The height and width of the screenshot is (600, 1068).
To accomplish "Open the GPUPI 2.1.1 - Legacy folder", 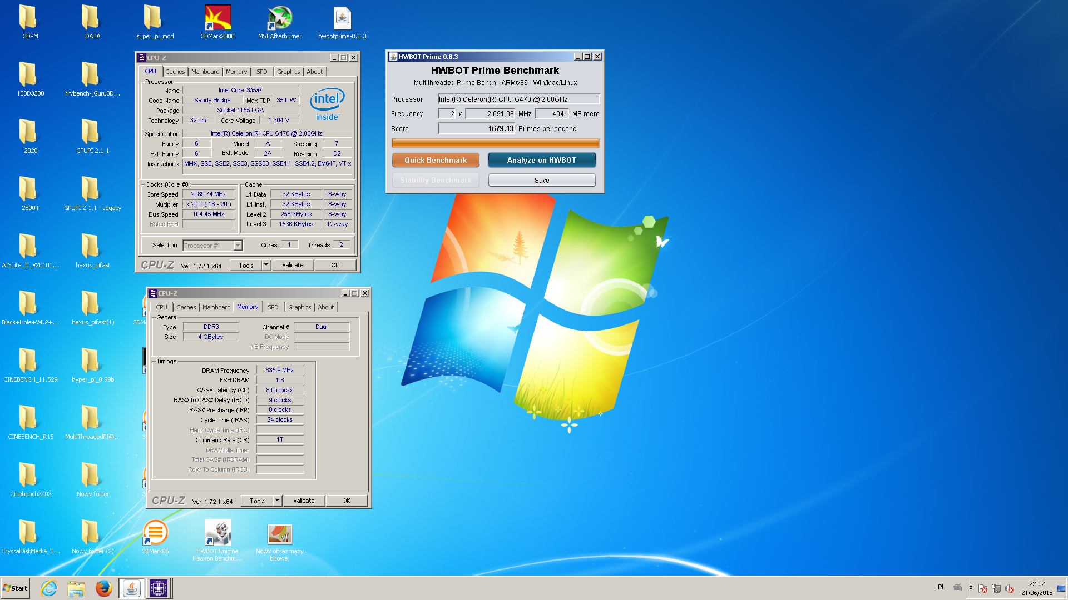I will (x=92, y=194).
